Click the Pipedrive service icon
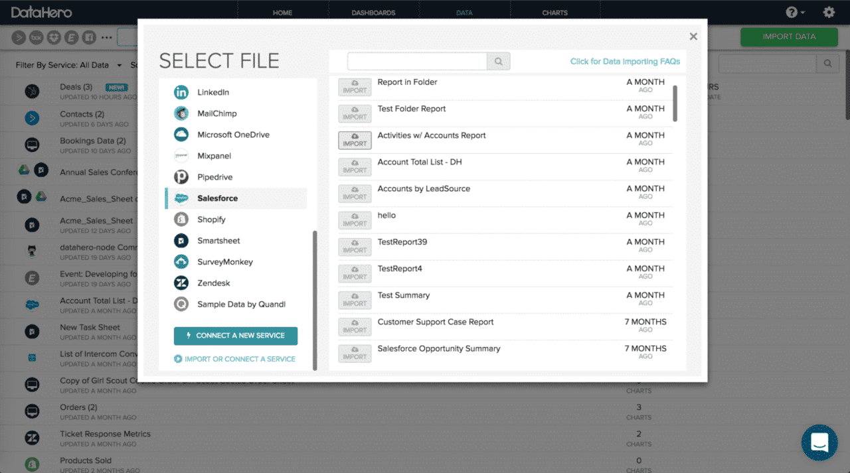 tap(181, 177)
